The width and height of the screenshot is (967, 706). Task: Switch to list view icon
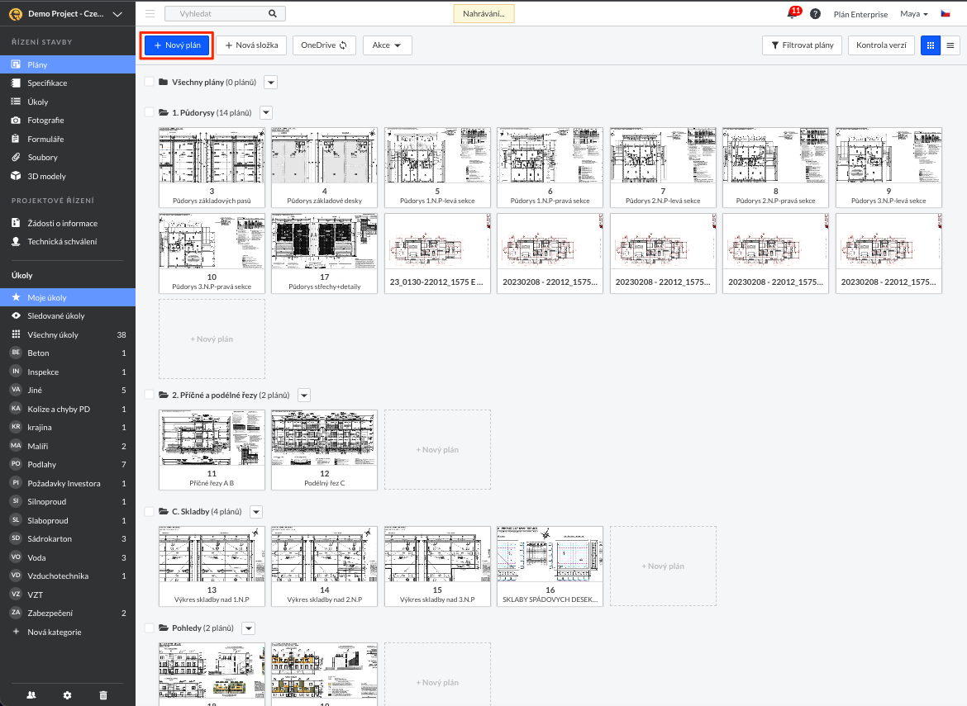pyautogui.click(x=950, y=45)
